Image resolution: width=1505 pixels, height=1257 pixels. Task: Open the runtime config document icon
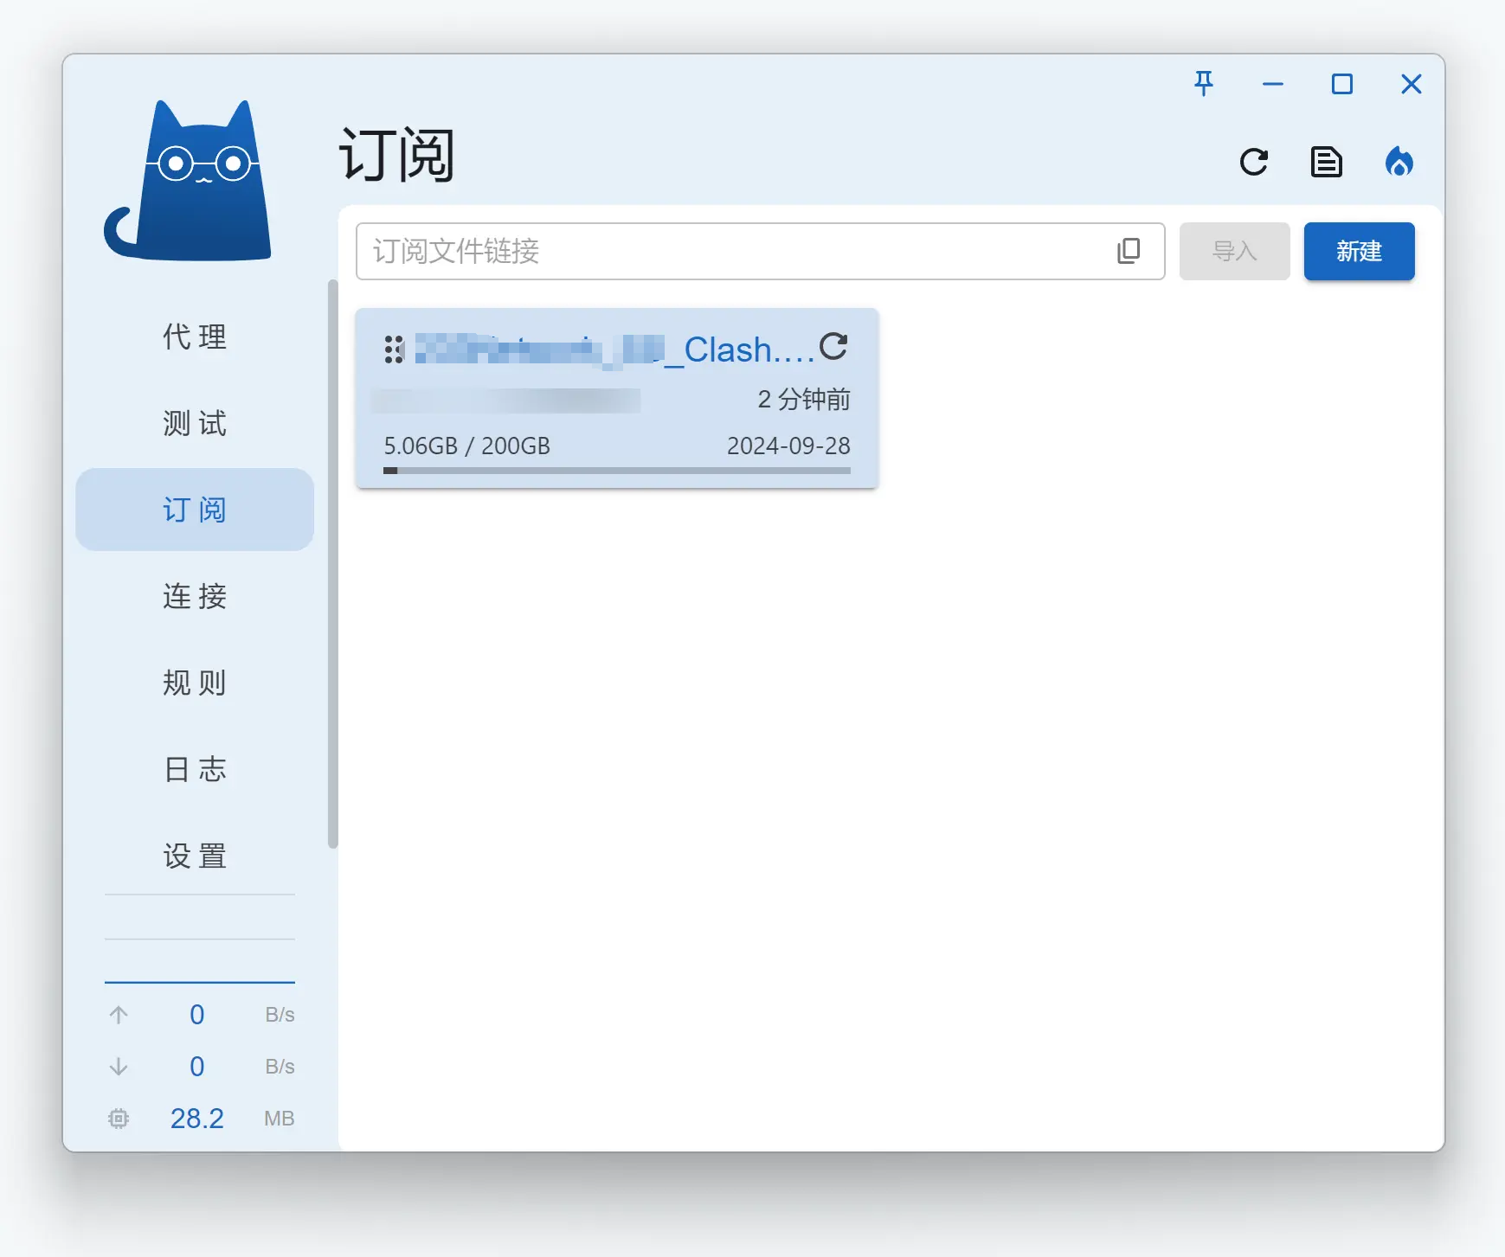point(1326,162)
